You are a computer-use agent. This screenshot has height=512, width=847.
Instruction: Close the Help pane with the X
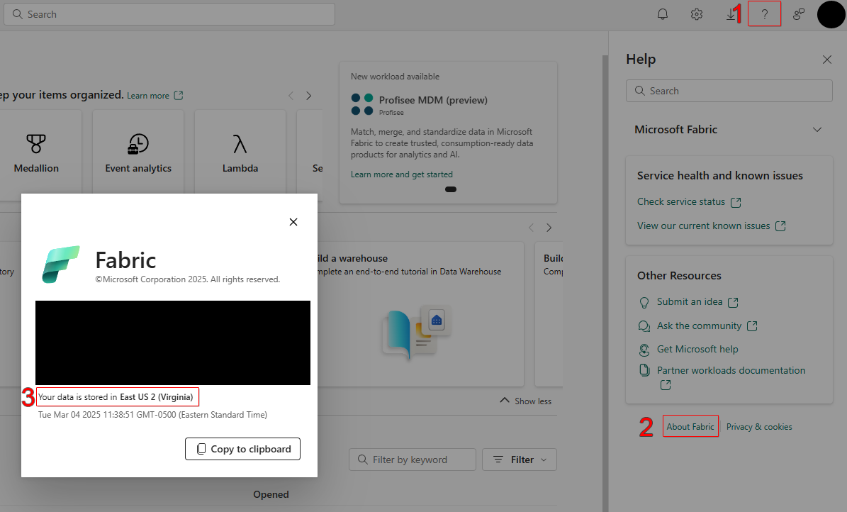point(827,60)
